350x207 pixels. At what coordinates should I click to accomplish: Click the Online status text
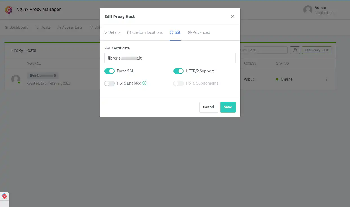click(287, 79)
